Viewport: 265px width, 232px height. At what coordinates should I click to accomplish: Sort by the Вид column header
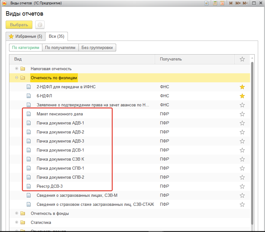(82, 59)
